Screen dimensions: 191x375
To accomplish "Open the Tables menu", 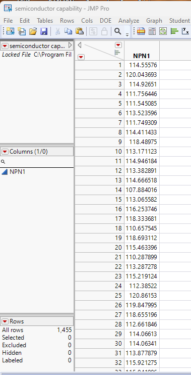I will click(45, 21).
